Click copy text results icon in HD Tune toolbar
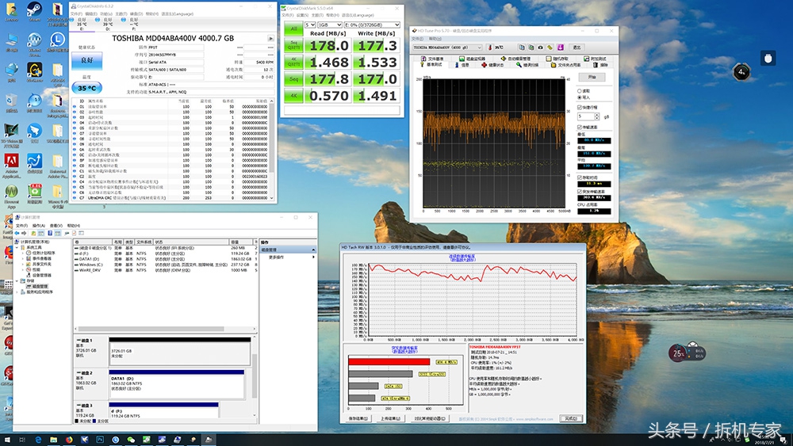Screen dimensions: 793x446 point(522,48)
